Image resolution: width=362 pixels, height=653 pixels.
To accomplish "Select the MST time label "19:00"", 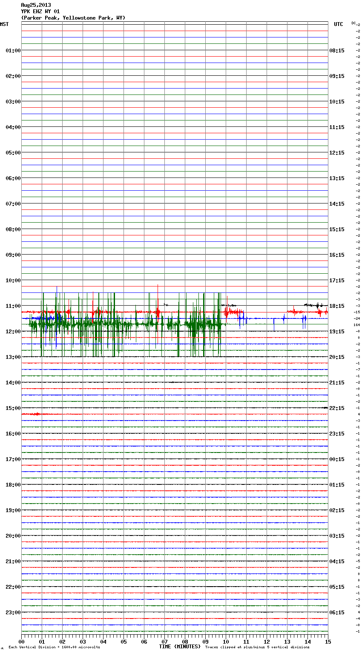I will click(13, 510).
